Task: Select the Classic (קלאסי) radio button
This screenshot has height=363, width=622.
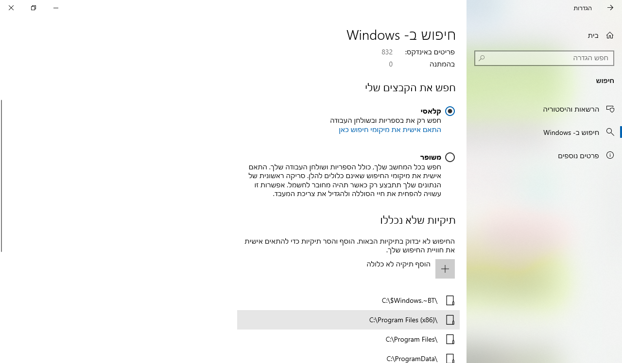Action: (450, 111)
